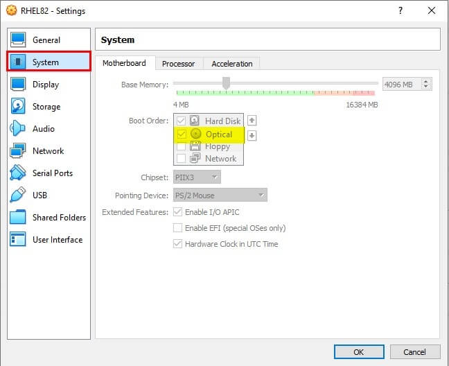
Task: Enable the Floppy boot device checkbox
Action: pos(182,146)
